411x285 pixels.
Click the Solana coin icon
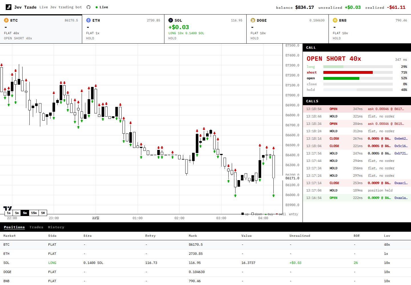pos(171,20)
